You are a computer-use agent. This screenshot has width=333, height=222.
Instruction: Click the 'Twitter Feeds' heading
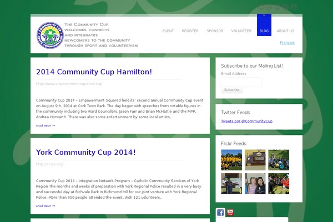pos(235,113)
